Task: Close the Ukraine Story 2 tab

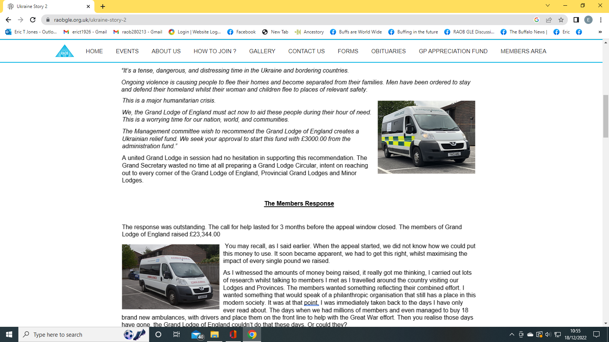Action: pos(88,6)
